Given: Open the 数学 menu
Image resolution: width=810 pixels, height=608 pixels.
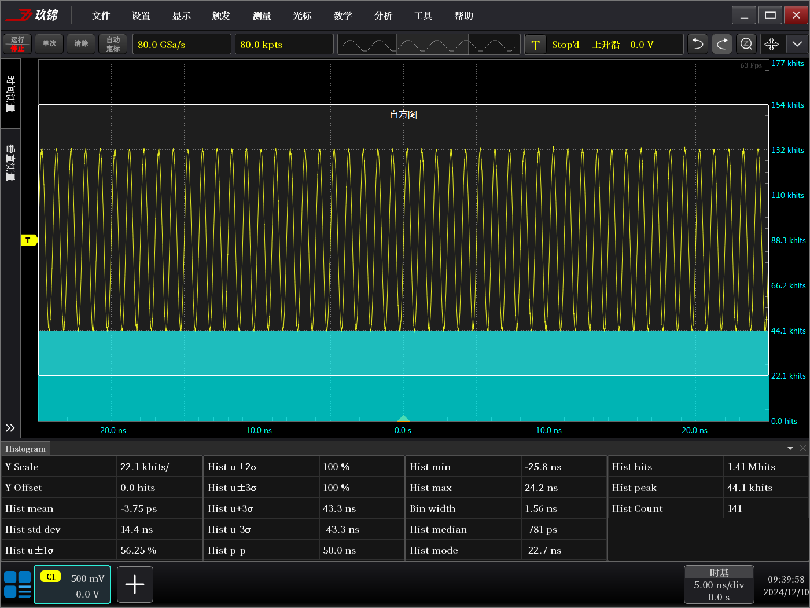Looking at the screenshot, I should pyautogui.click(x=343, y=16).
